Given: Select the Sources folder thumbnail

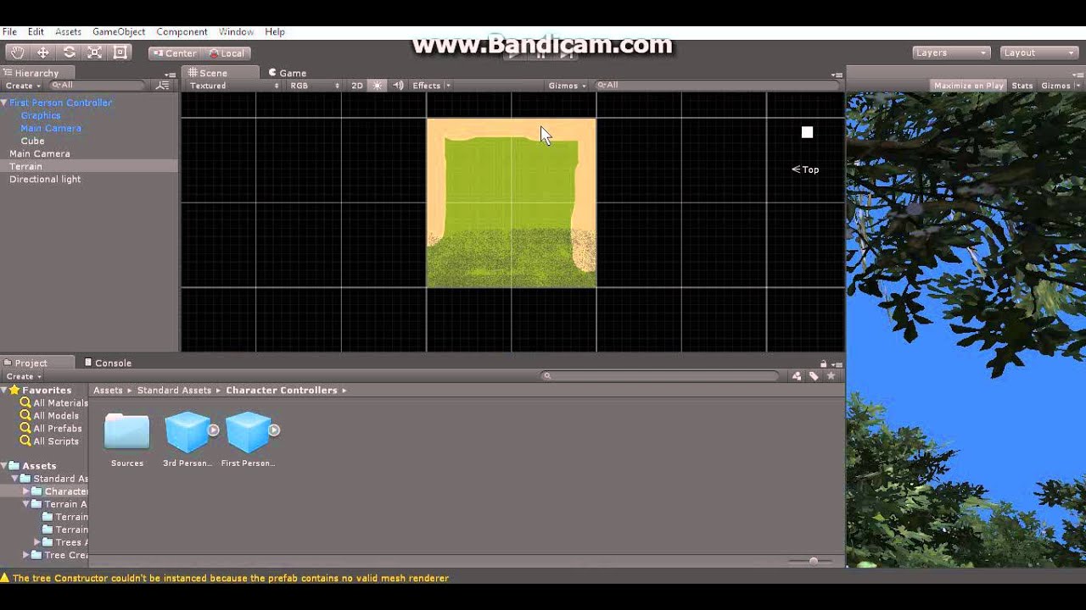Looking at the screenshot, I should [x=126, y=432].
